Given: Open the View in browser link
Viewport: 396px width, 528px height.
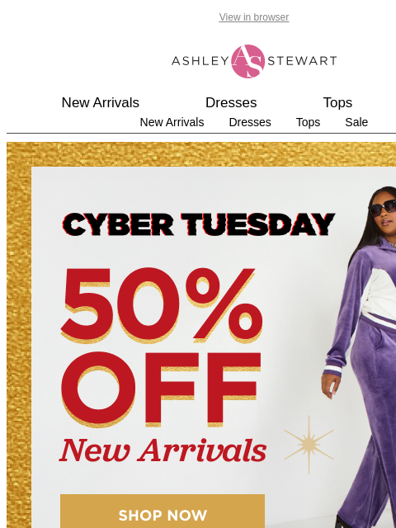Looking at the screenshot, I should click(254, 17).
